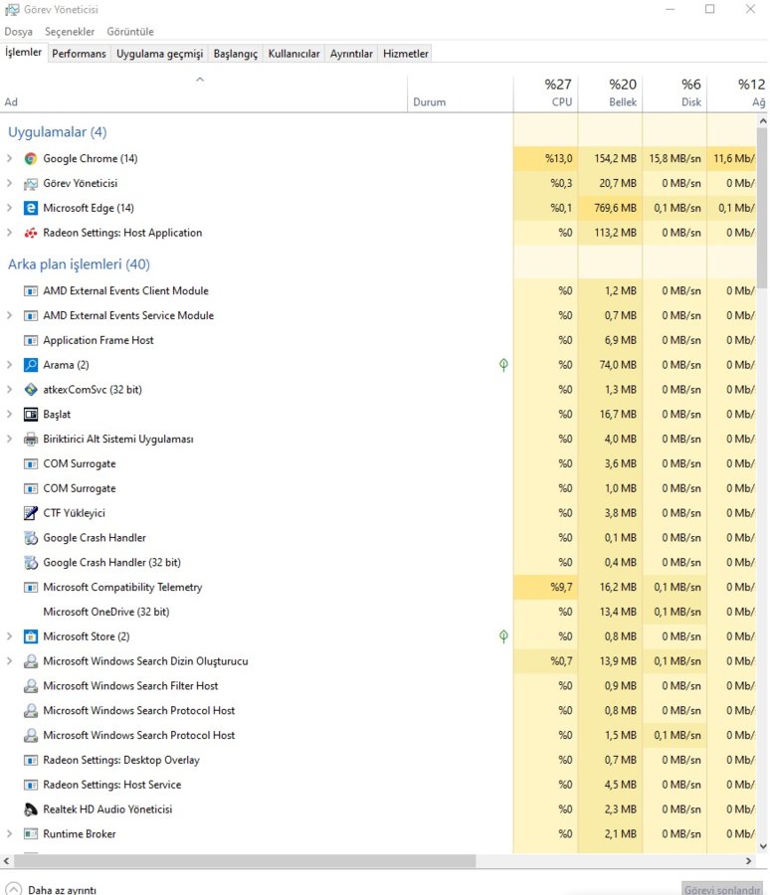Open the Seçenekler menu
The image size is (770, 895).
click(x=70, y=32)
